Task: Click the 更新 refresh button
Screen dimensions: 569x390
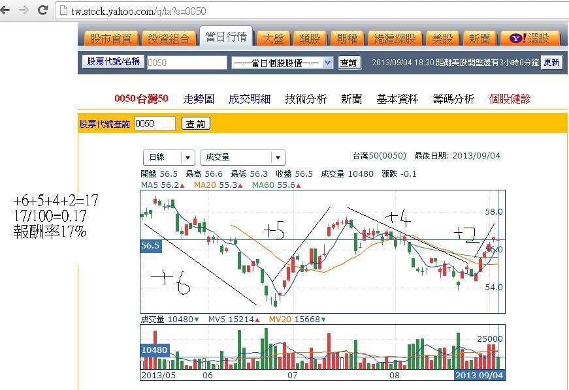Action: coord(551,63)
